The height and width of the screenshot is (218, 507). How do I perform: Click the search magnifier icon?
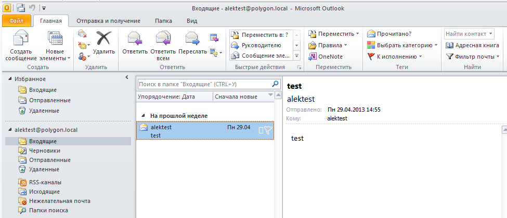pyautogui.click(x=275, y=84)
